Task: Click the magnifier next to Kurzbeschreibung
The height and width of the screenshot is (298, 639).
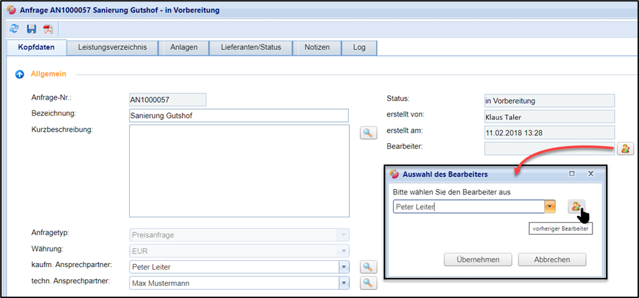Action: 368,133
